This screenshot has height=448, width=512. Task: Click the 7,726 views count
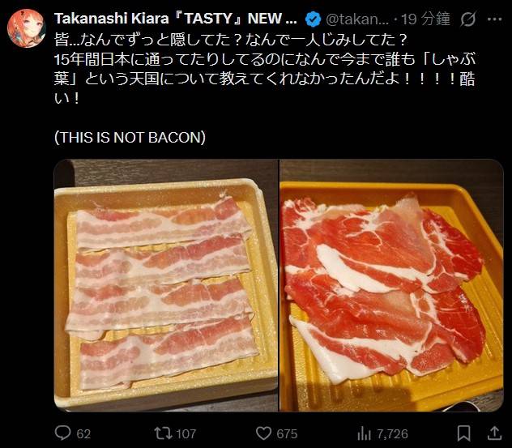[x=393, y=433]
